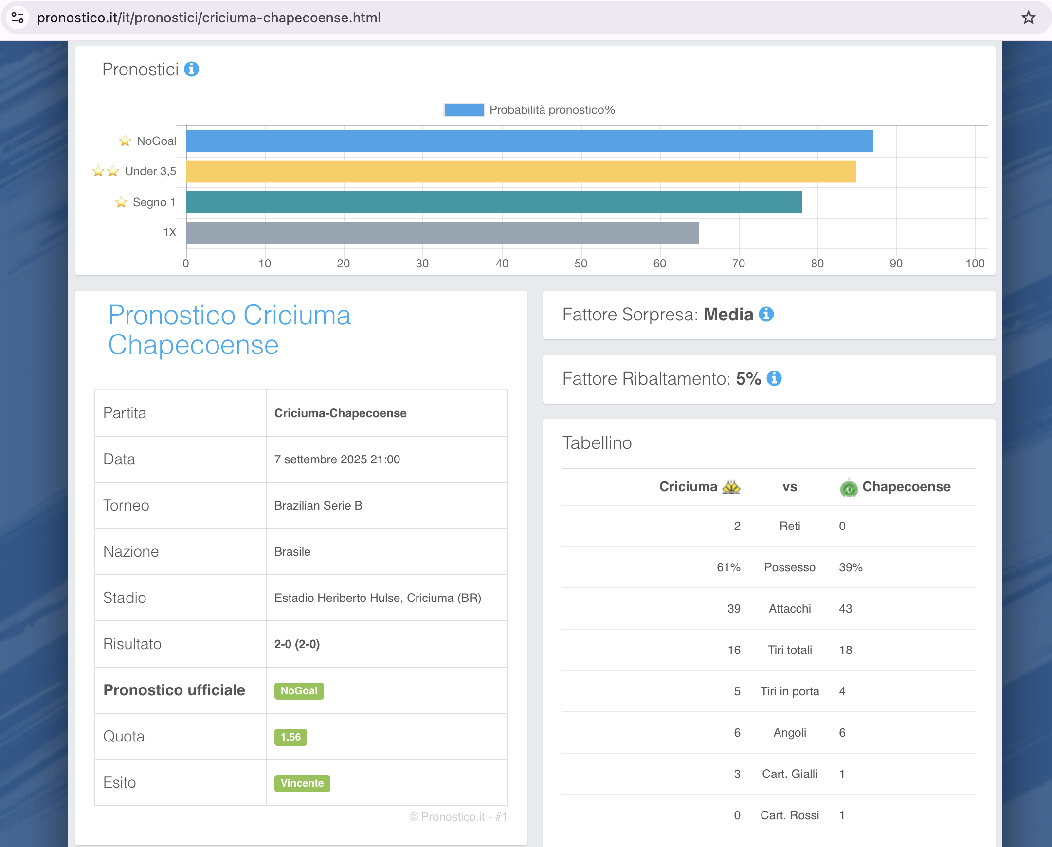Click the 'Brazilian Serie B' tournament value

(318, 506)
